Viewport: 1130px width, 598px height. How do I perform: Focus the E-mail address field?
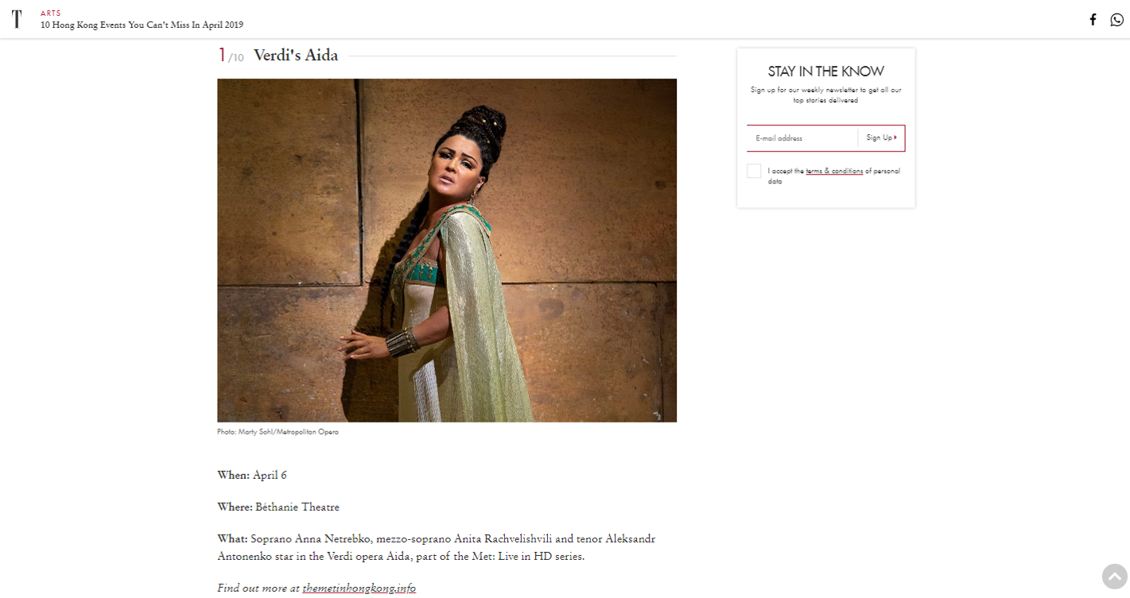click(x=802, y=138)
